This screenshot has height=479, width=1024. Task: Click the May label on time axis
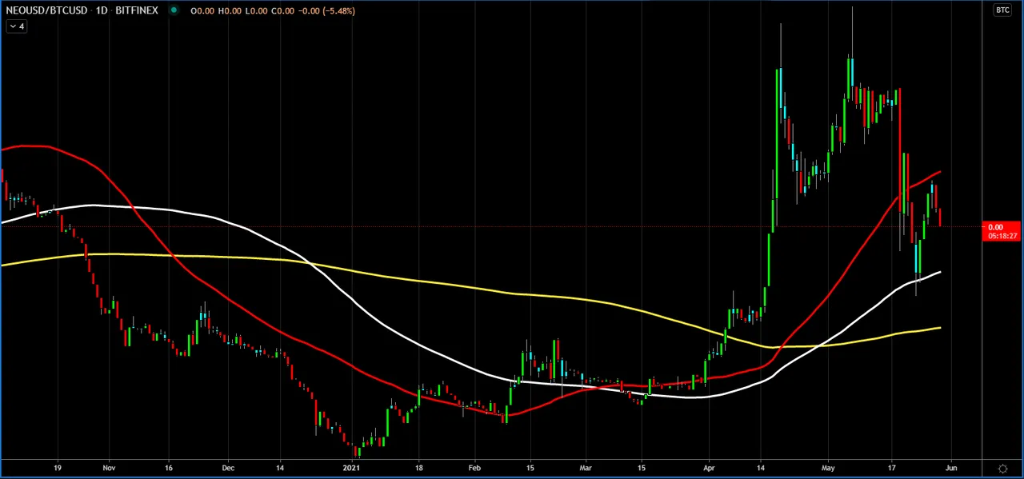click(828, 468)
